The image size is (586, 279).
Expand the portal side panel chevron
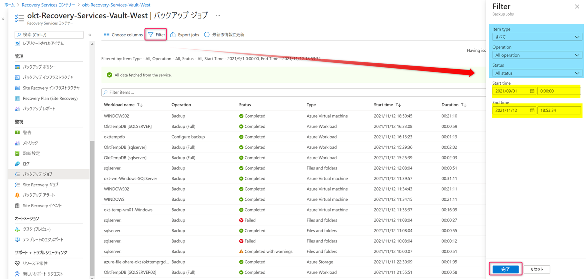3,19
